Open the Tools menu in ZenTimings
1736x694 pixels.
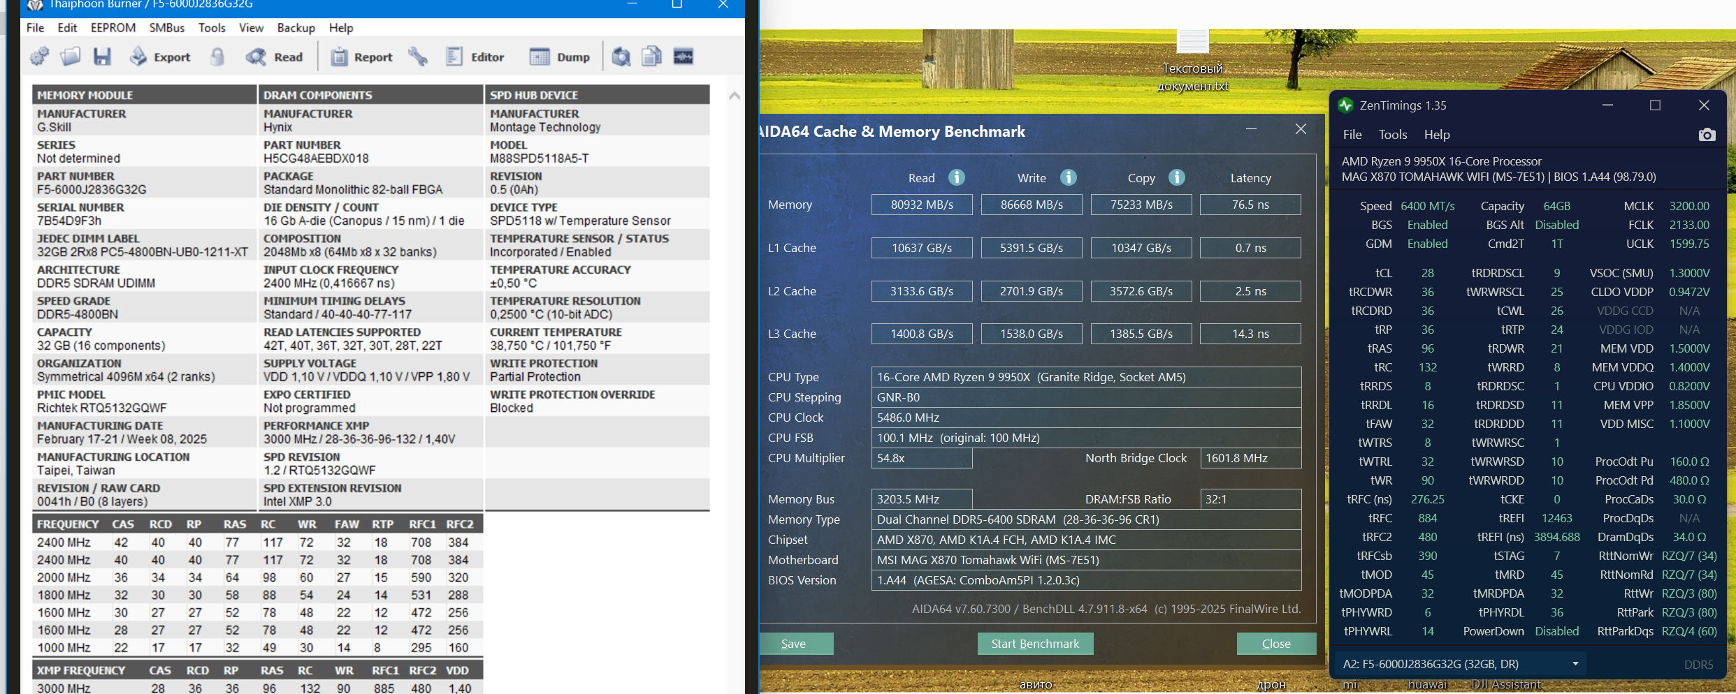[x=1393, y=135]
